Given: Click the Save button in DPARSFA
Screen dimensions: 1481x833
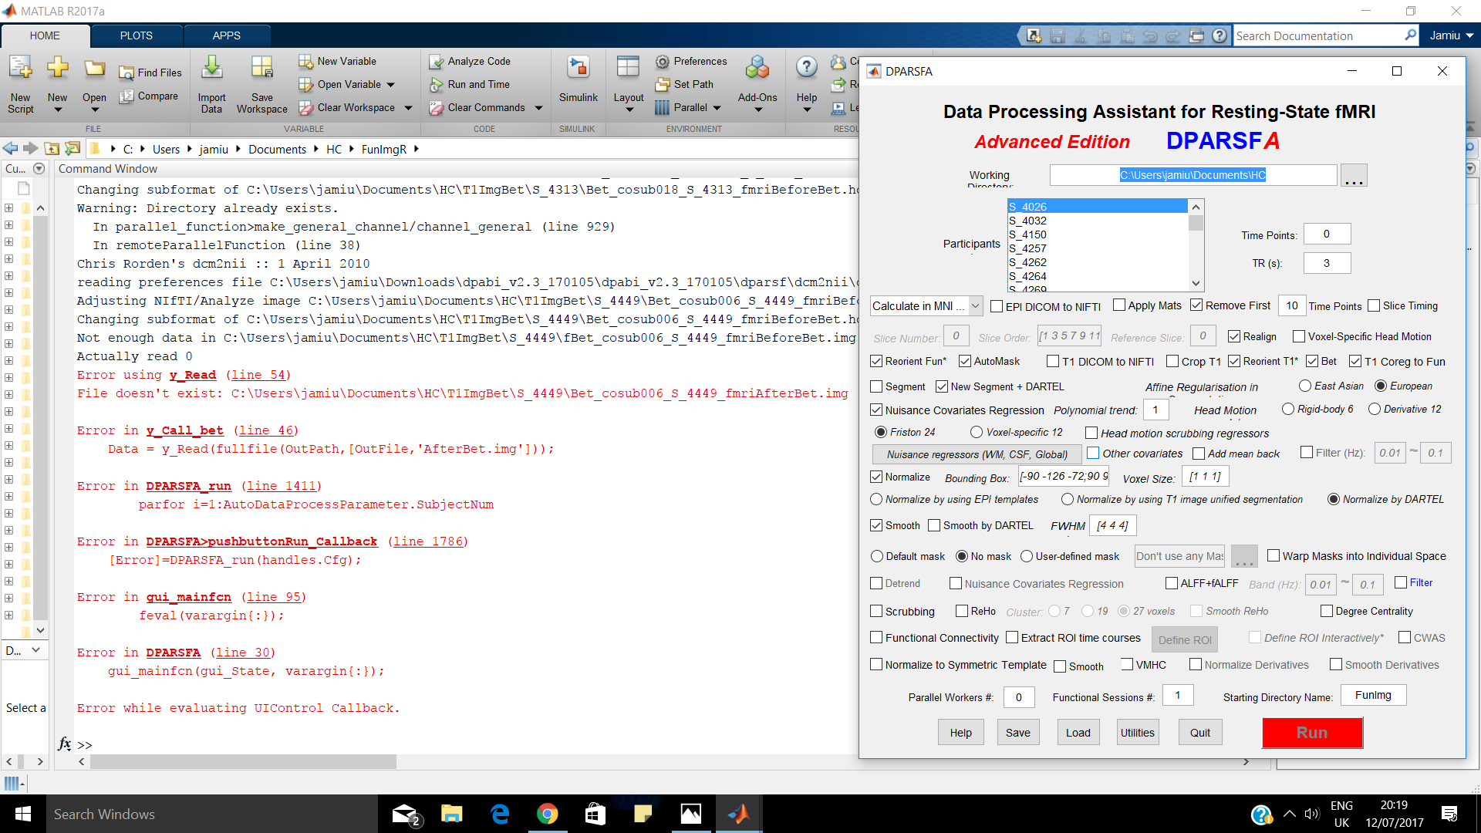Looking at the screenshot, I should click(1018, 733).
